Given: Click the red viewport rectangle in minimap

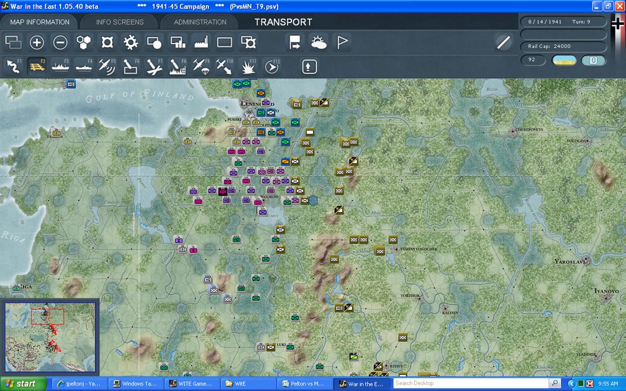Looking at the screenshot, I should (x=48, y=316).
